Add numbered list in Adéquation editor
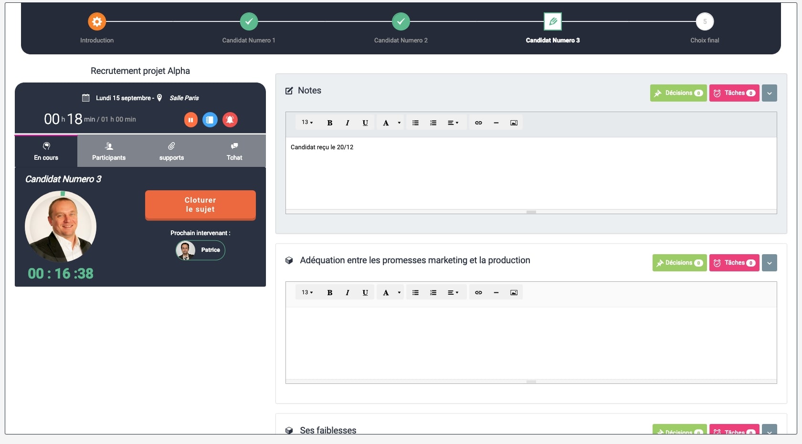The image size is (802, 444). tap(433, 293)
